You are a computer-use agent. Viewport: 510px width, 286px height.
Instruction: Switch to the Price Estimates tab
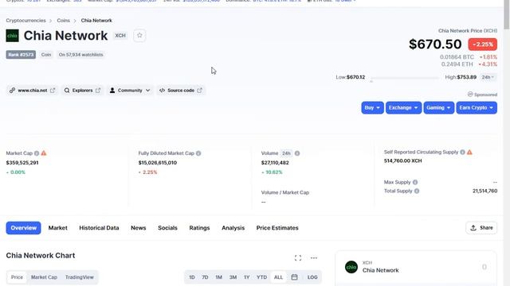point(277,228)
